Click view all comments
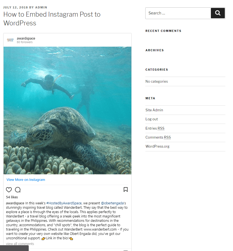 20,244
